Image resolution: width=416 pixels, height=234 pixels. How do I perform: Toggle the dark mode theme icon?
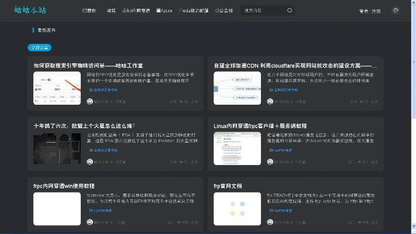[396, 10]
